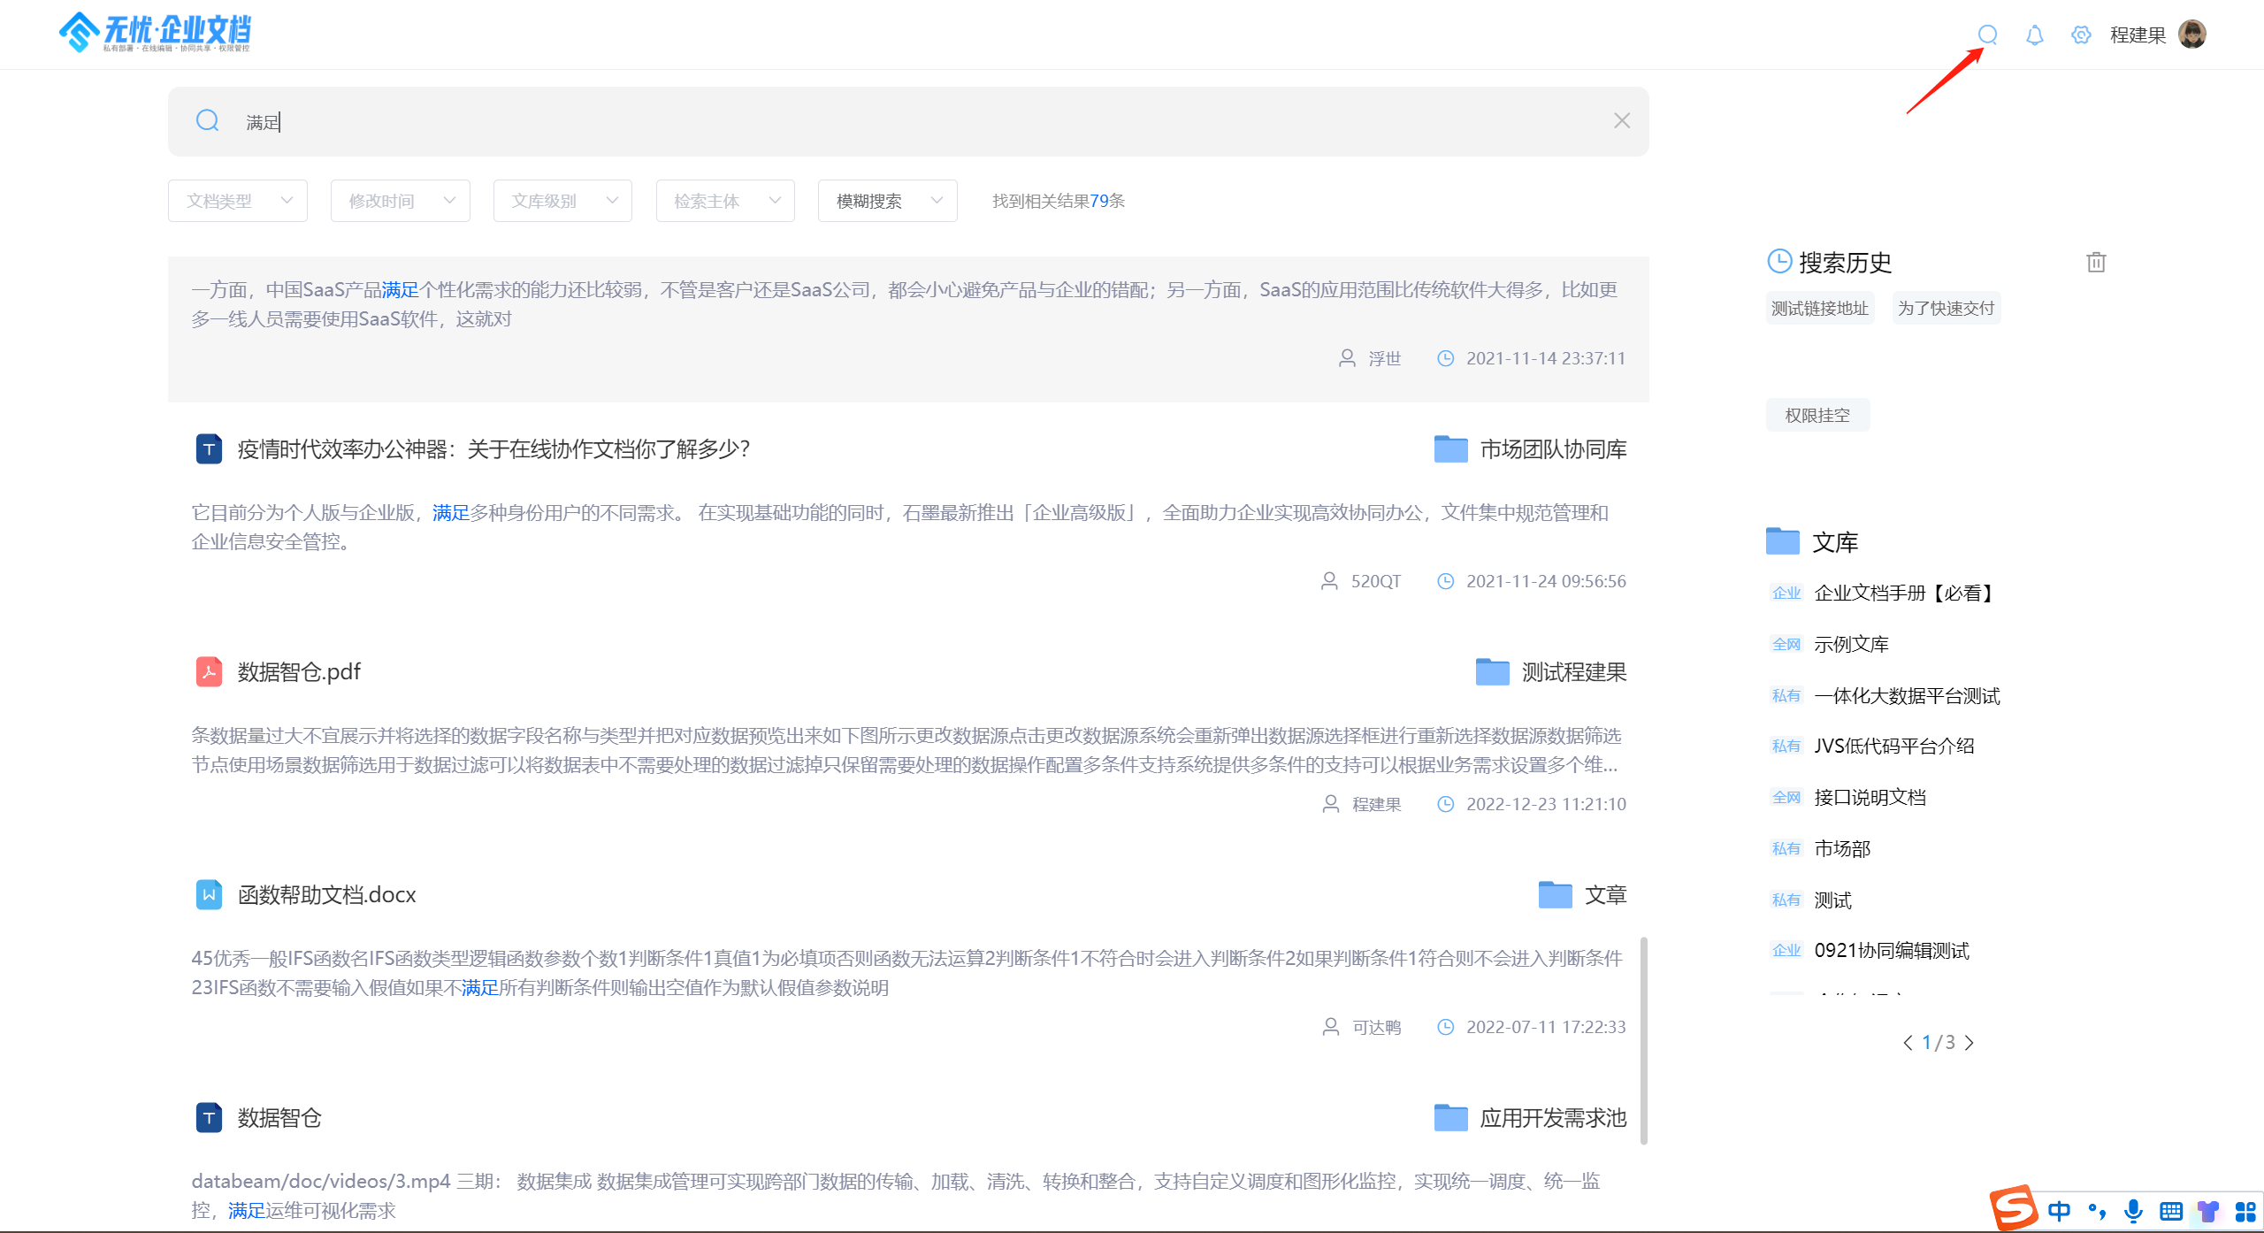This screenshot has height=1233, width=2264.
Task: Click the search icon in the top header
Action: 1987,34
